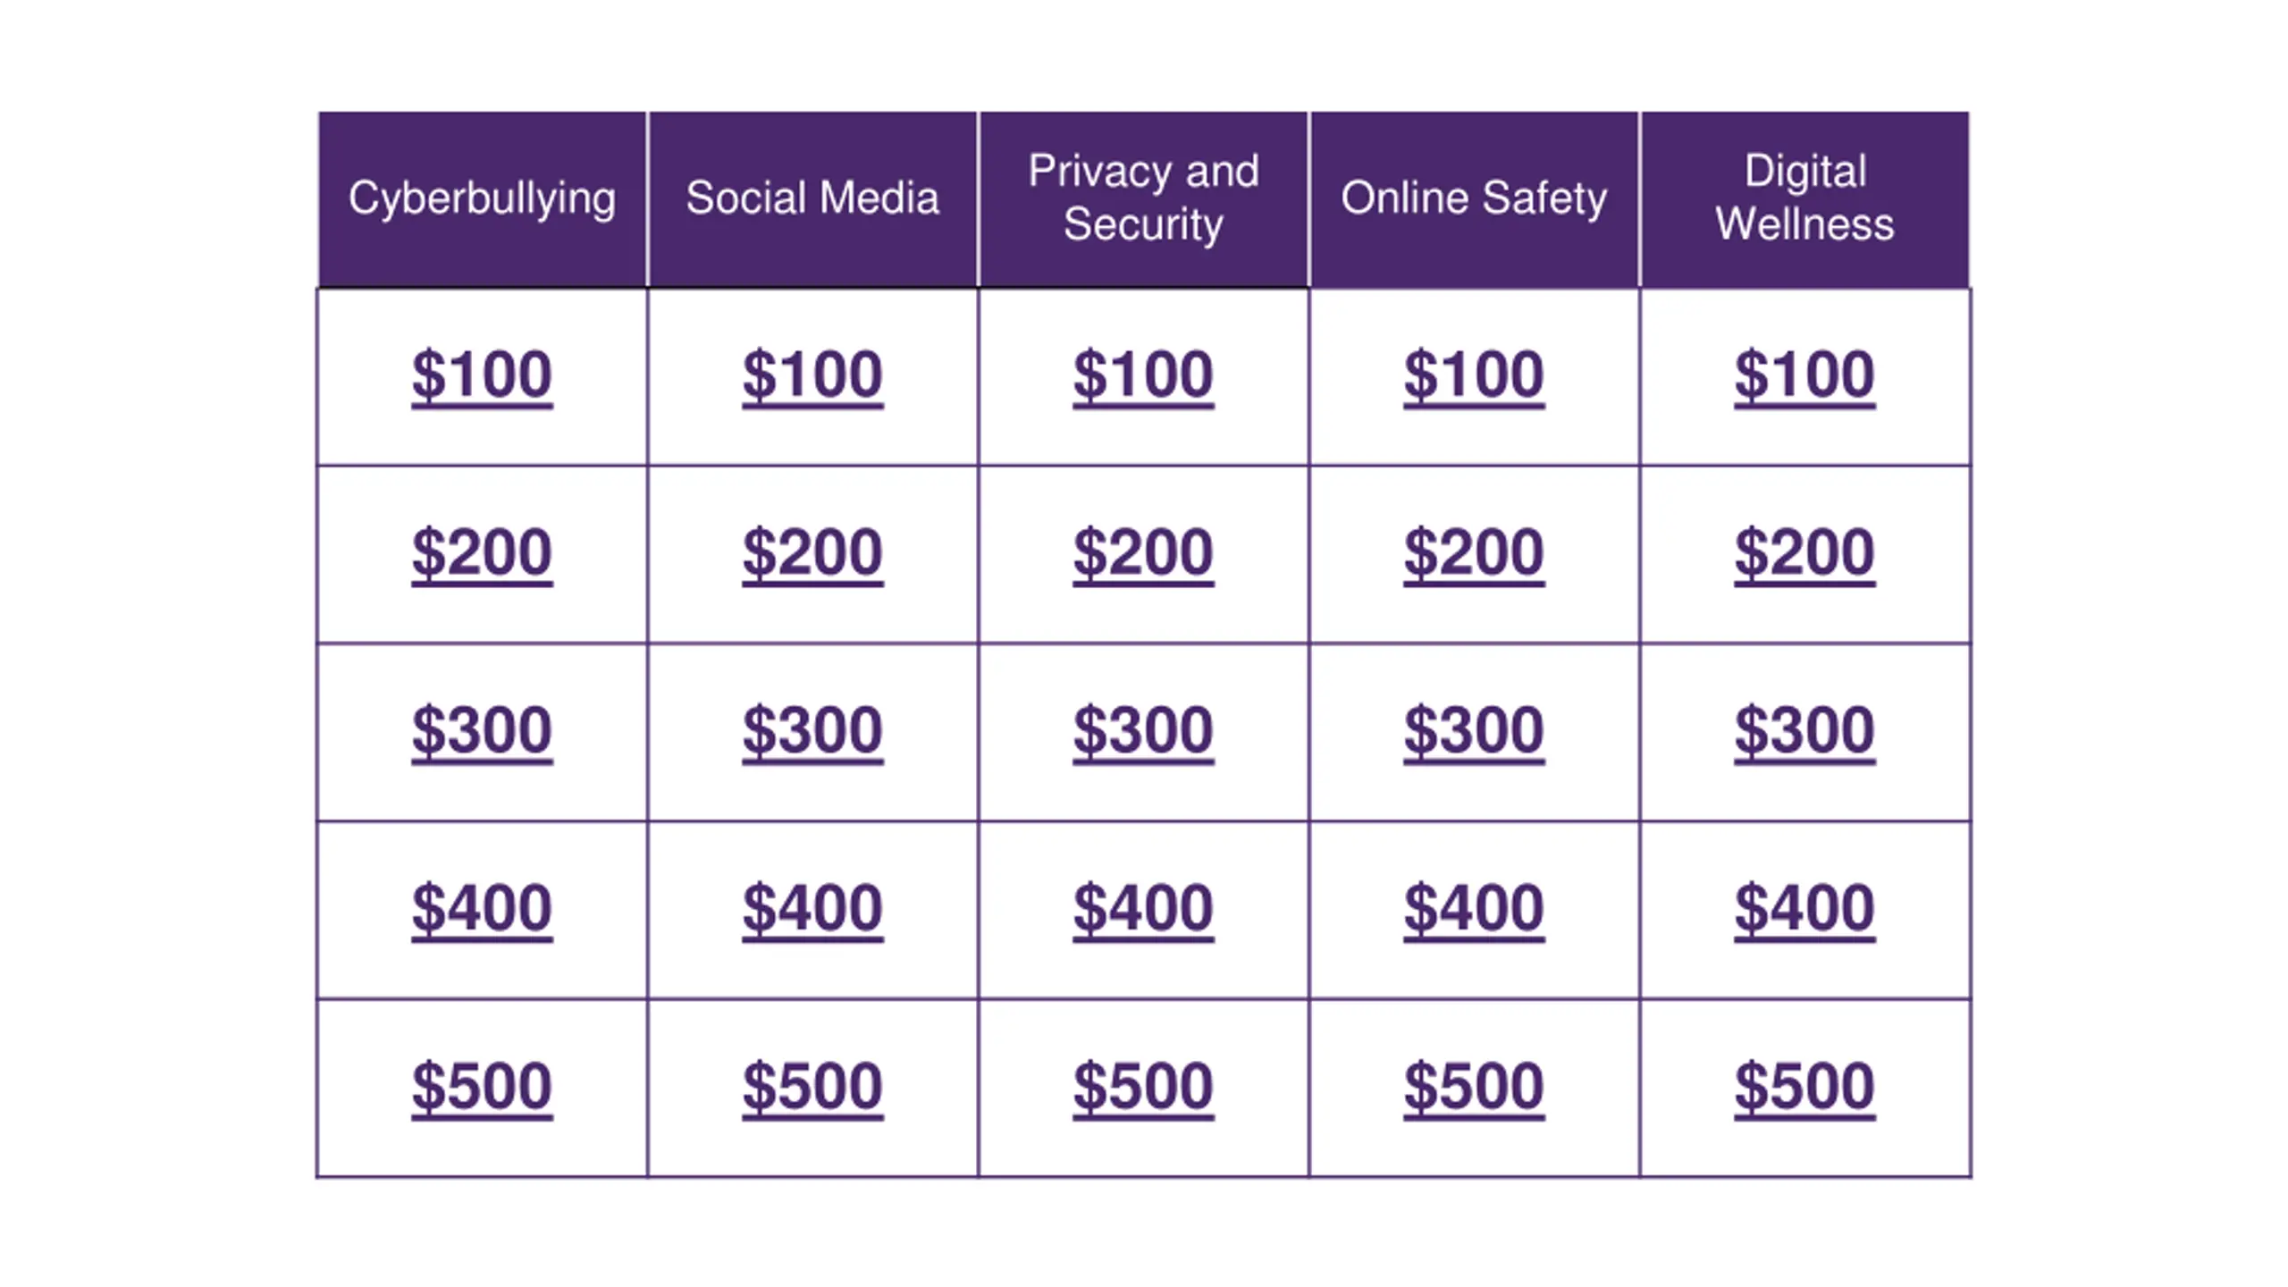The image size is (2288, 1287).
Task: Click $500 in Privacy and Security
Action: 1143,1087
